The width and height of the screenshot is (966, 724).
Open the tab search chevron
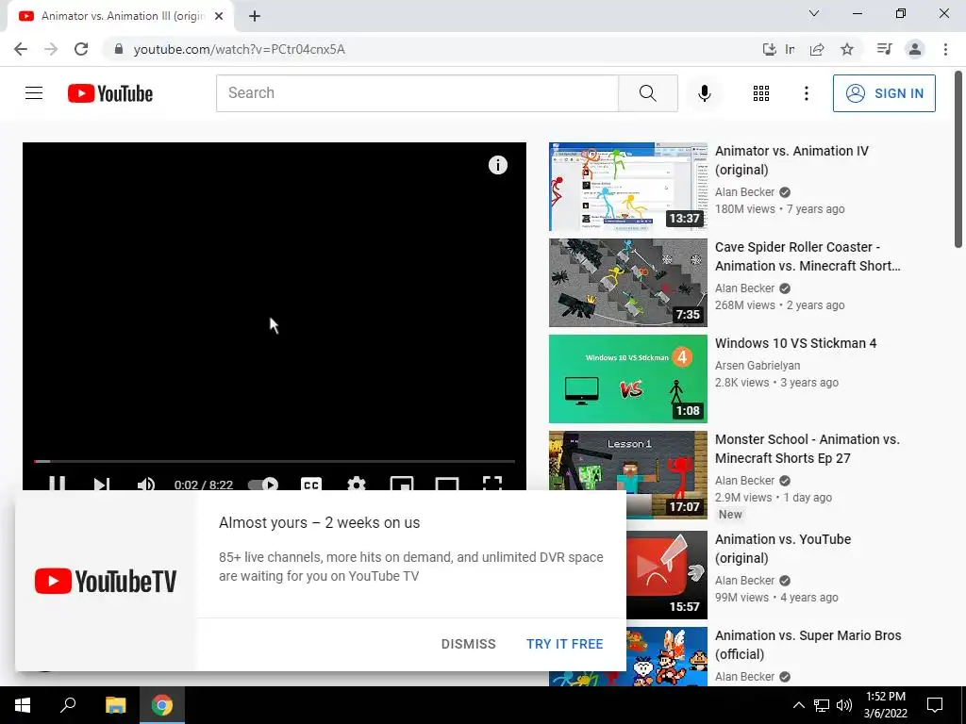(x=814, y=13)
